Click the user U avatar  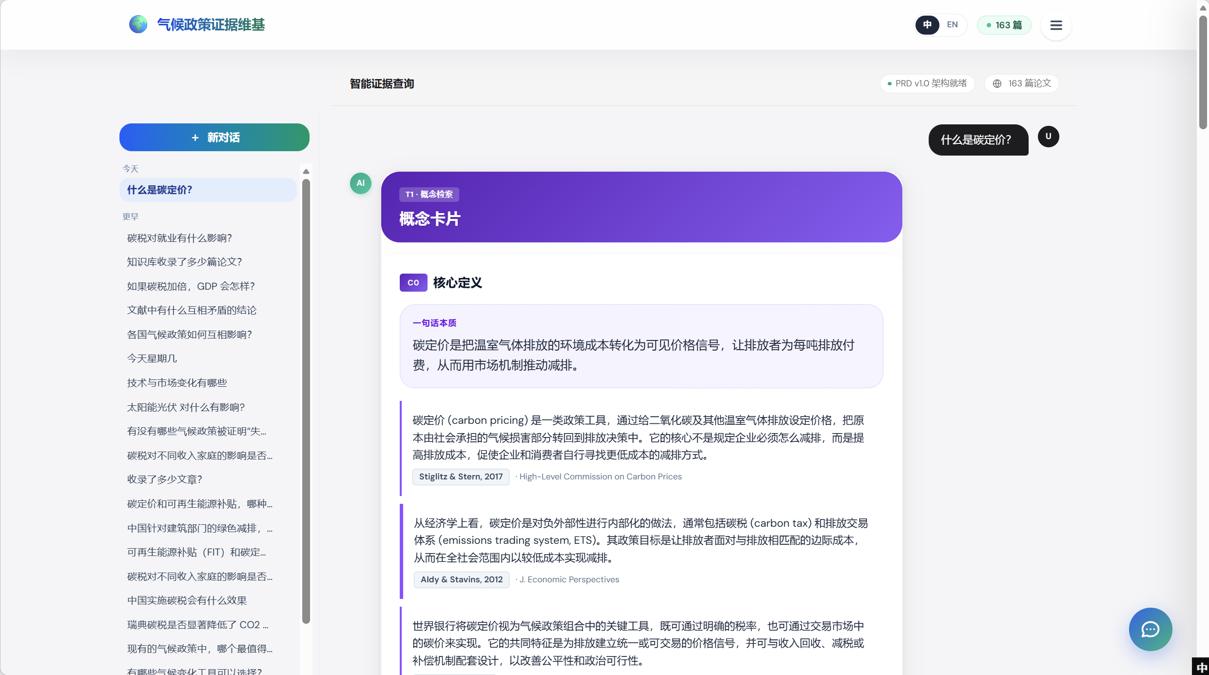coord(1048,137)
